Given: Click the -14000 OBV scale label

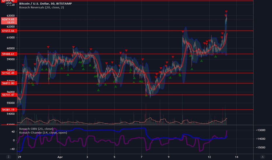Looking at the screenshot, I should coord(260,139).
